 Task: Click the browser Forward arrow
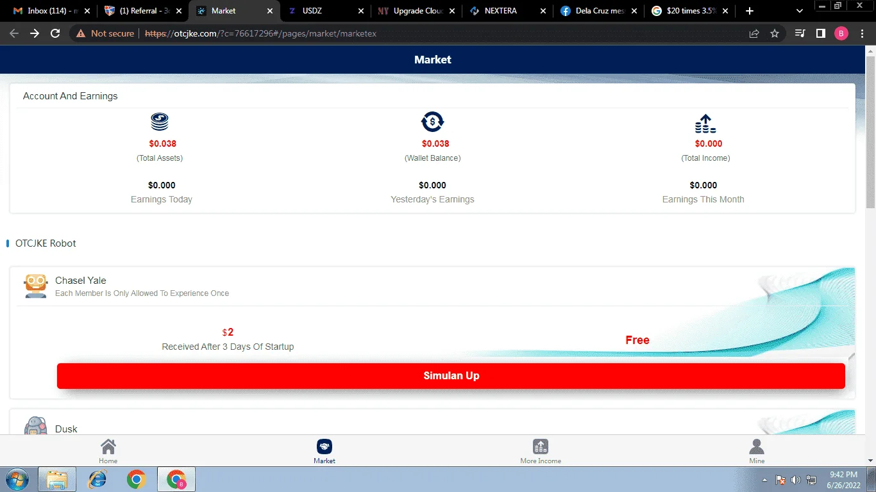coord(35,33)
